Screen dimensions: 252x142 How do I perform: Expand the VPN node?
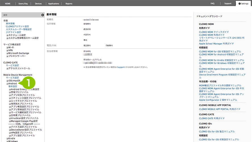click(7, 50)
